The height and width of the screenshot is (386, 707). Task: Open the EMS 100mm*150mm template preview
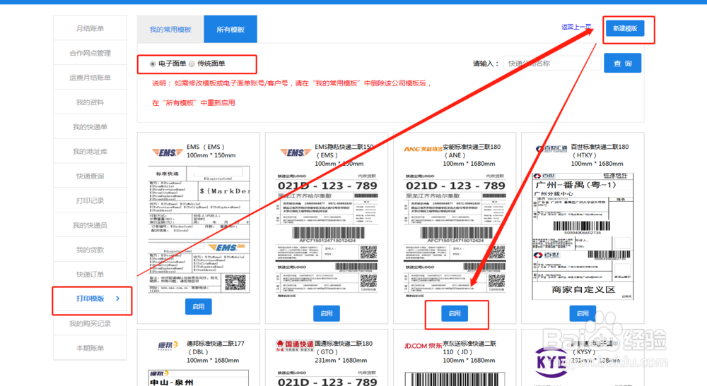199,230
